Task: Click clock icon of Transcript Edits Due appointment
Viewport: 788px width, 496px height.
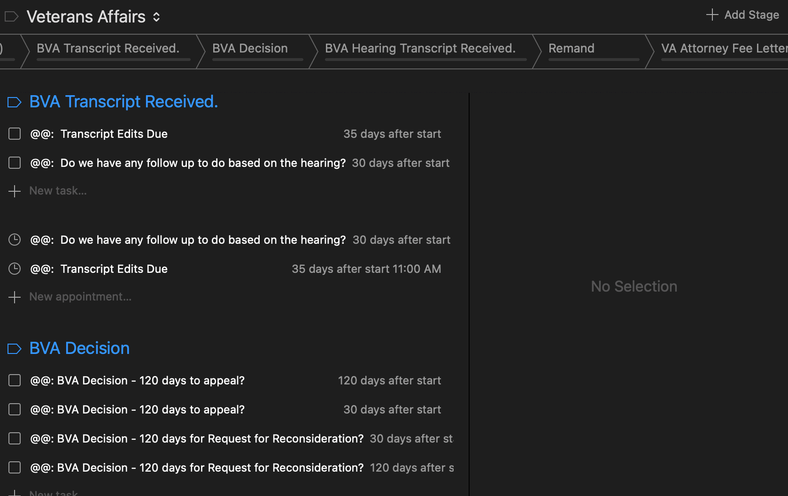Action: pos(15,269)
